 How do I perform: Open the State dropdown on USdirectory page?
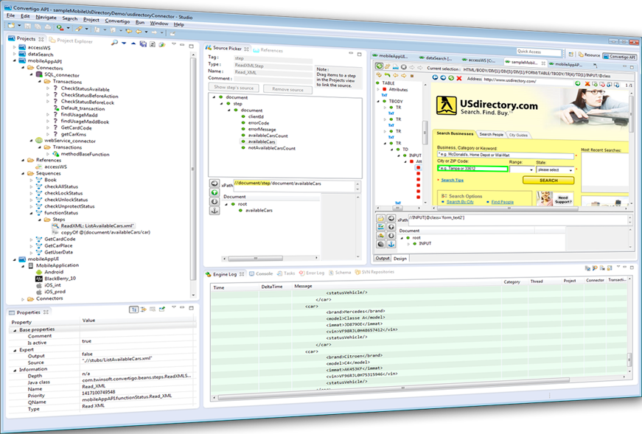[555, 169]
